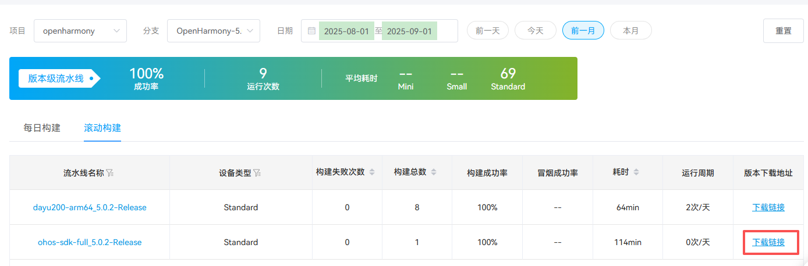Click 下载链接 for ohos-sdk-full row

[768, 242]
